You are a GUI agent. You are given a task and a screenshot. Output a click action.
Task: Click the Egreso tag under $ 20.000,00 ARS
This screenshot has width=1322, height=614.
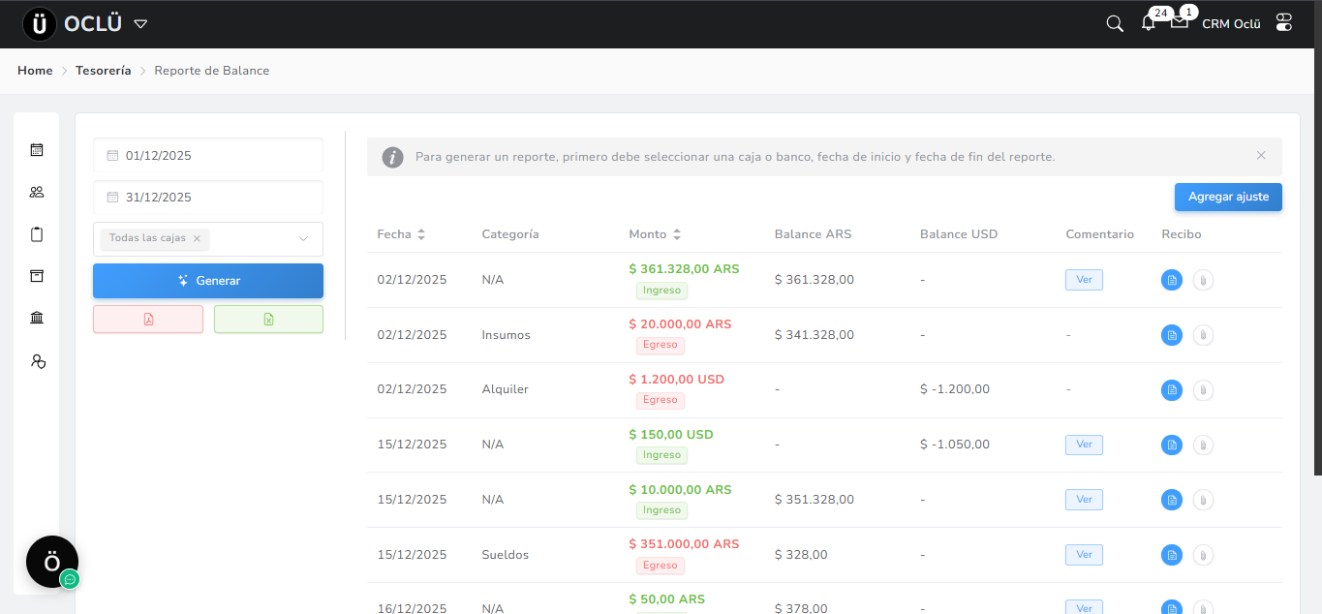(x=661, y=345)
